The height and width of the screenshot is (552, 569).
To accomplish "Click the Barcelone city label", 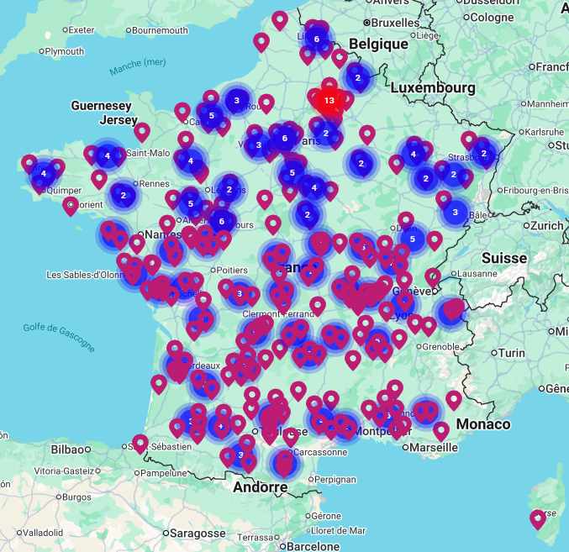I will (313, 546).
